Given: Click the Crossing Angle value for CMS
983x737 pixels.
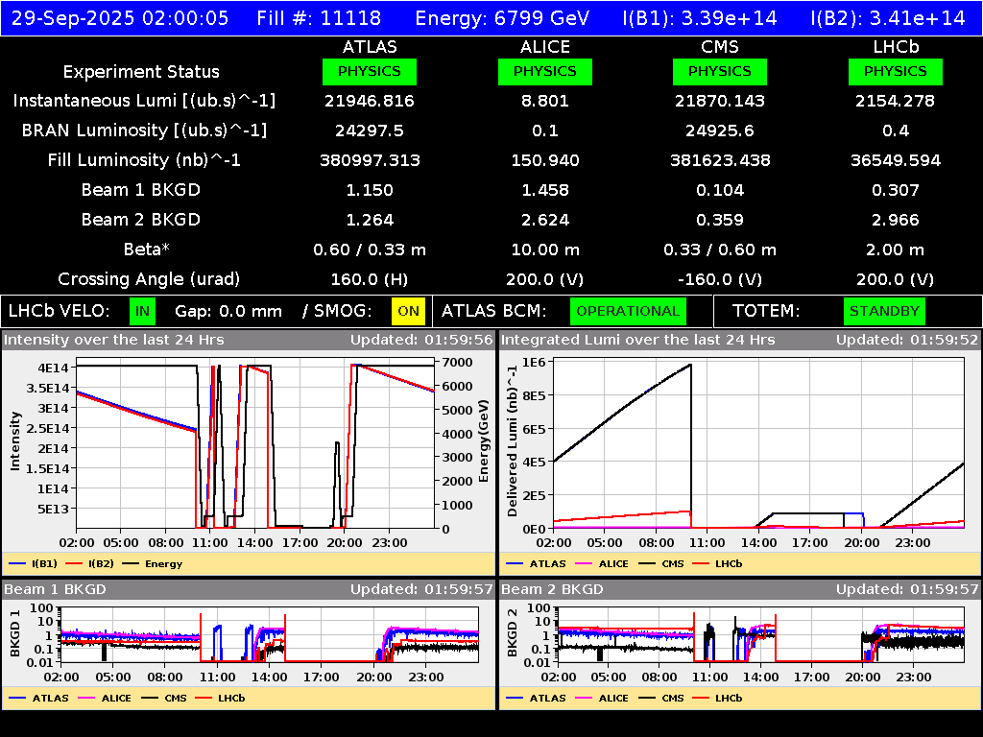Looking at the screenshot, I should tap(720, 279).
